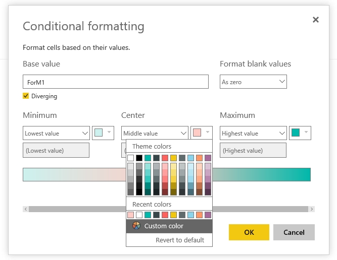
Task: Confirm with the OK button
Action: tap(249, 232)
